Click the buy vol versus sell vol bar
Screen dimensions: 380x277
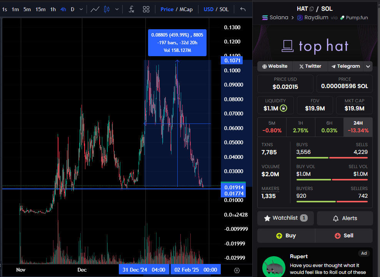click(x=332, y=180)
